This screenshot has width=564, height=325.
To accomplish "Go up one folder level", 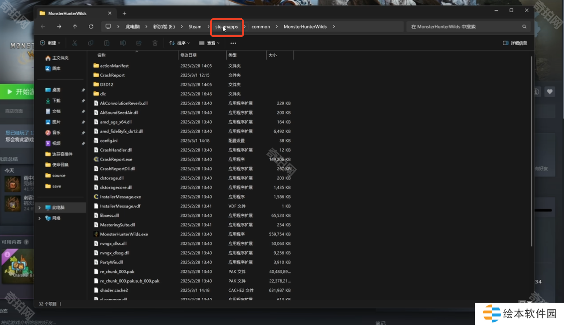I will (75, 27).
